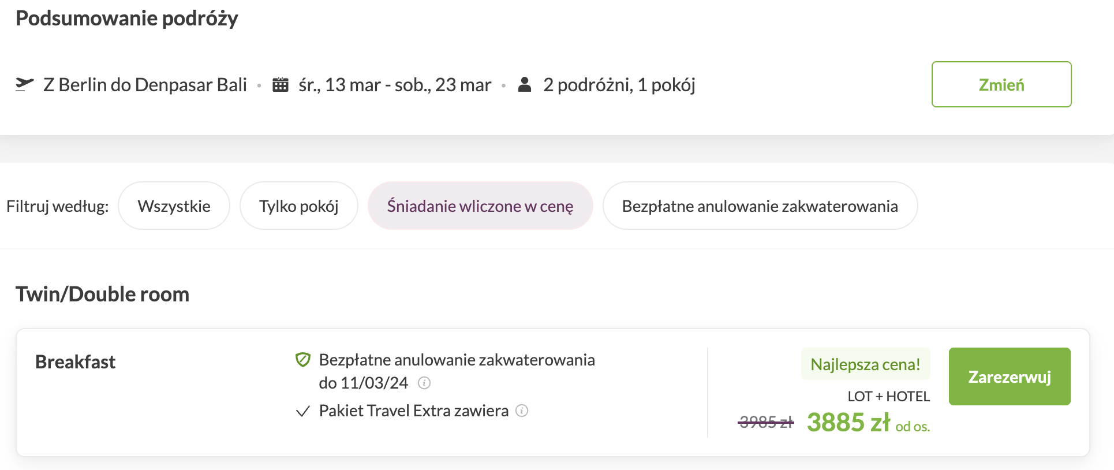Click the 3885 zł discounted price
The width and height of the screenshot is (1114, 470).
coord(848,422)
